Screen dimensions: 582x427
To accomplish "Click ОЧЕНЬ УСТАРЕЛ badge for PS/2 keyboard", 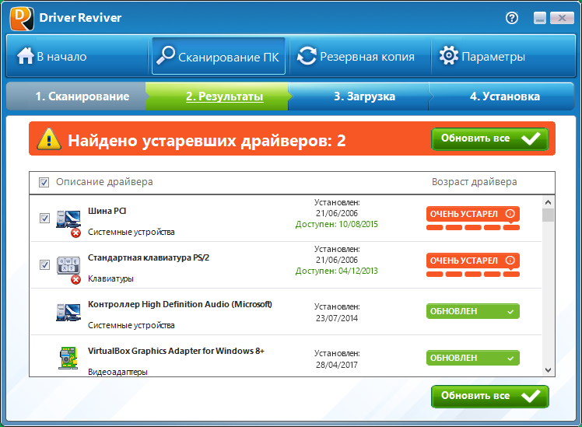I will coord(472,261).
